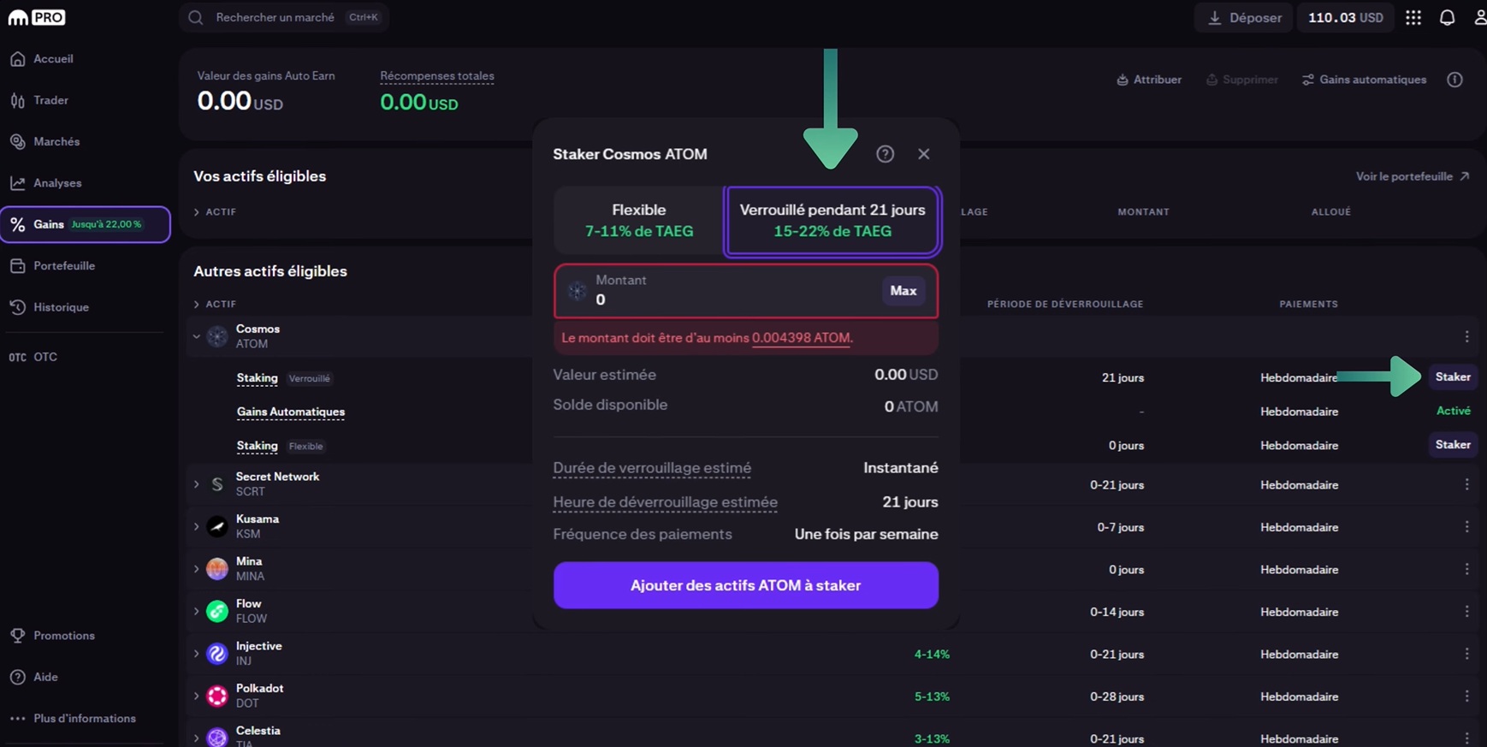Open more options for Flow row
Viewport: 1487px width, 747px height.
tap(1466, 611)
